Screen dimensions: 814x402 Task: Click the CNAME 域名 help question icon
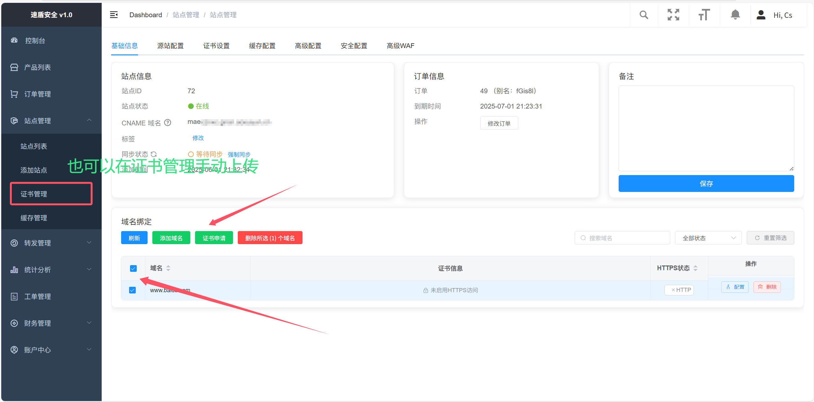tap(168, 123)
